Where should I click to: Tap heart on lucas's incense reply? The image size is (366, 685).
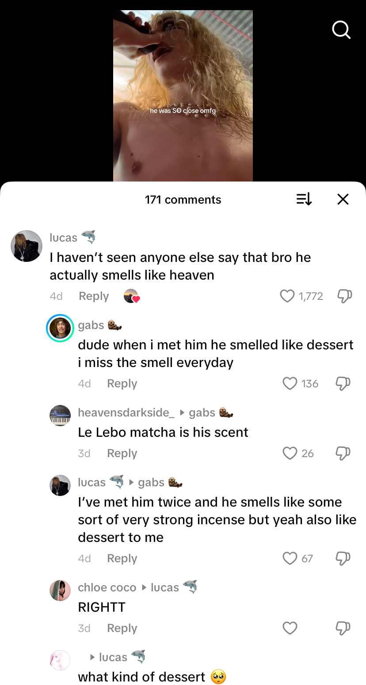point(290,558)
